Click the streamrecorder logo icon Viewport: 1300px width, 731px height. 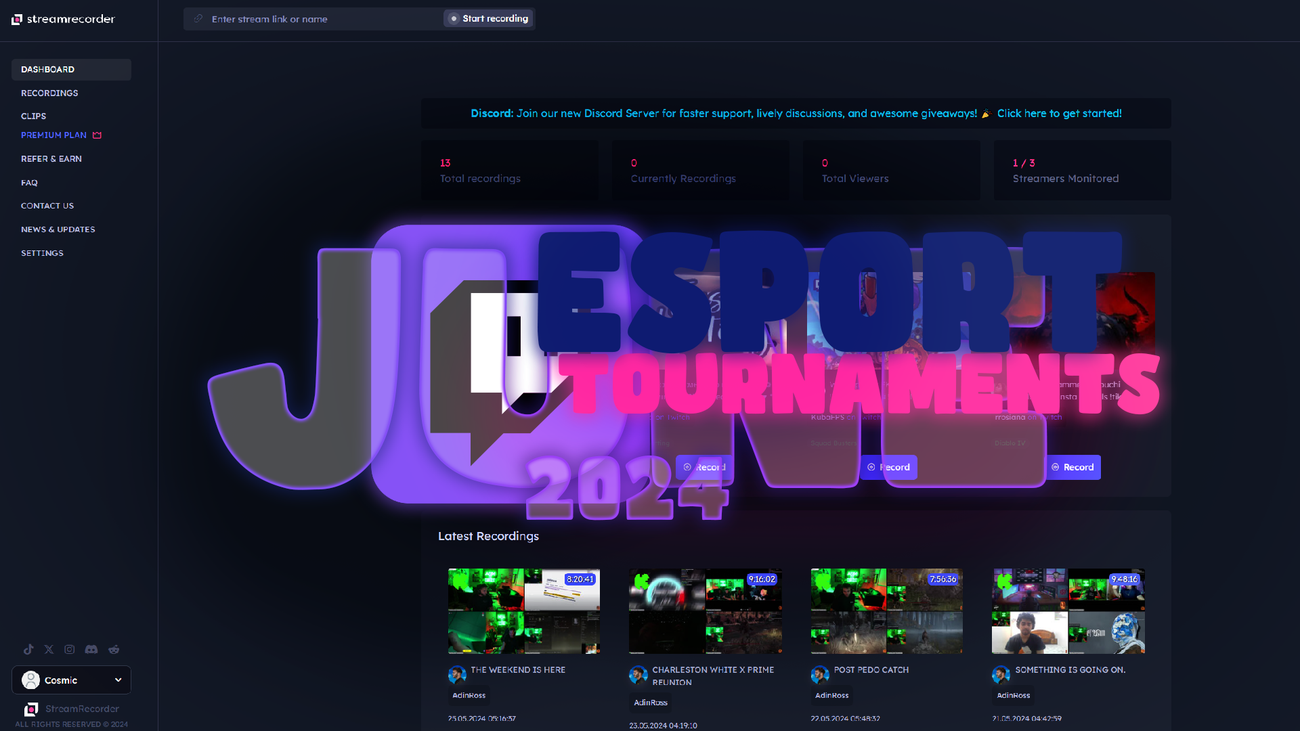point(17,19)
